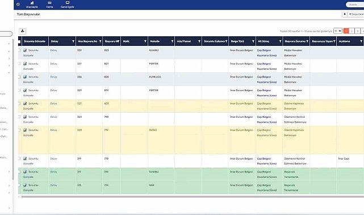Click the filter icon on Alt Süreç column
The width and height of the screenshot is (364, 215).
click(x=280, y=41)
